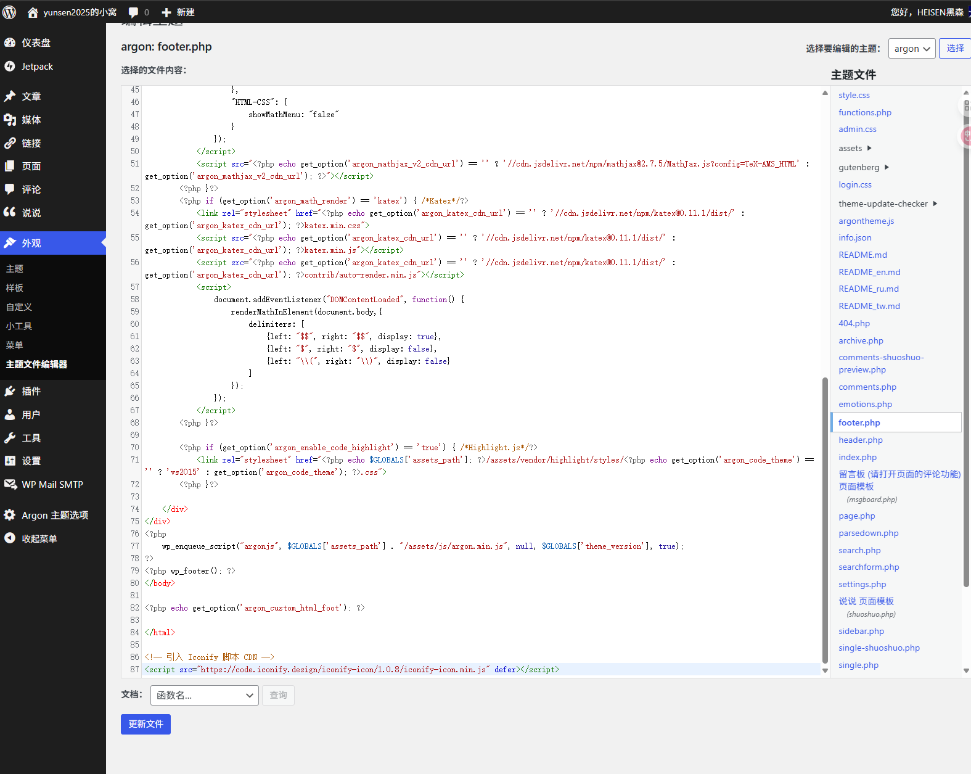The height and width of the screenshot is (774, 971).
Task: Open searchform.php file
Action: pos(869,567)
